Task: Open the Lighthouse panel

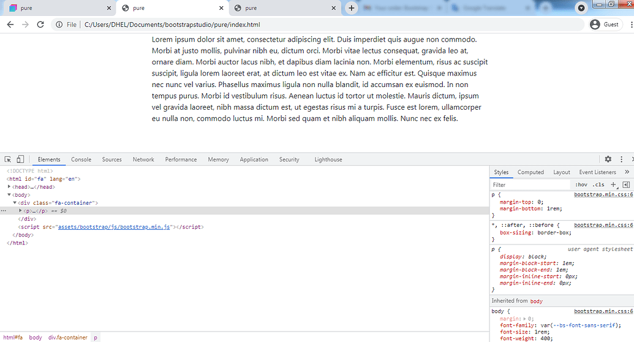Action: click(328, 159)
